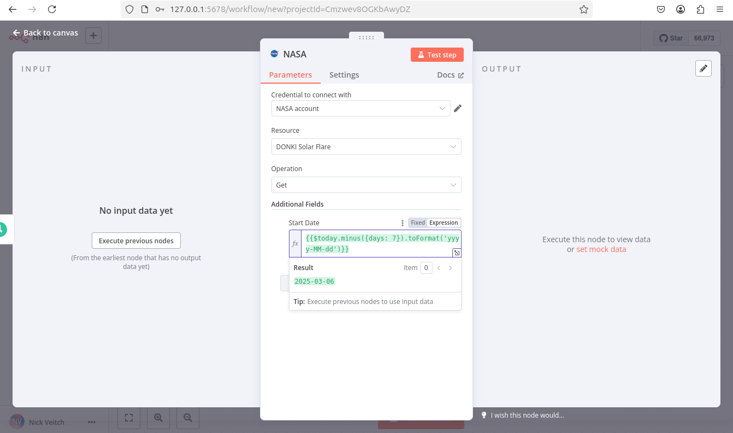Open the Docs external link
Viewport: 733px width, 433px height.
pos(450,75)
